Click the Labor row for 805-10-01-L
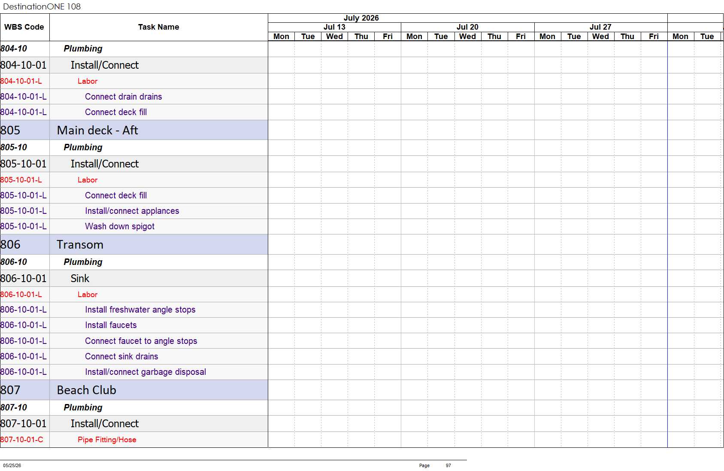 tap(159, 180)
